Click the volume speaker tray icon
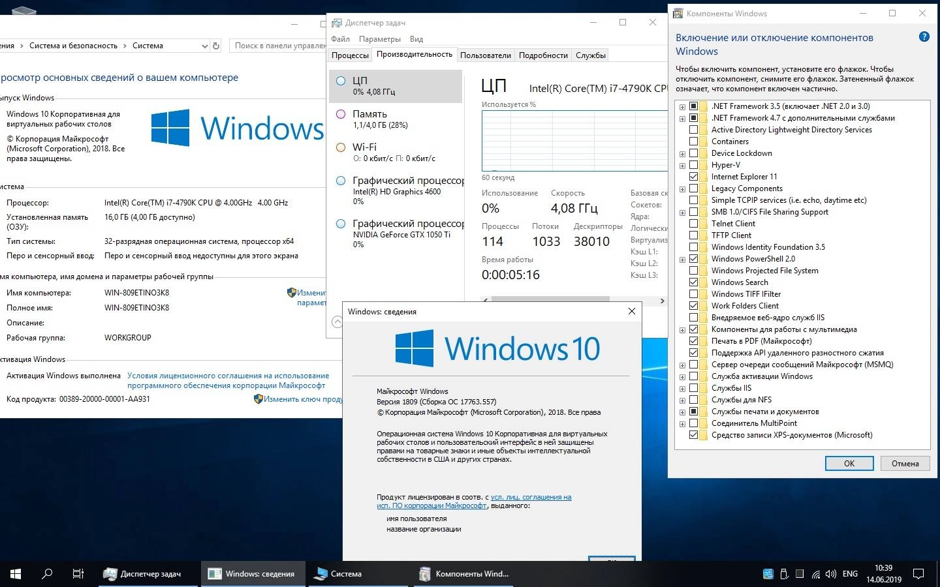This screenshot has height=587, width=940. 831,575
